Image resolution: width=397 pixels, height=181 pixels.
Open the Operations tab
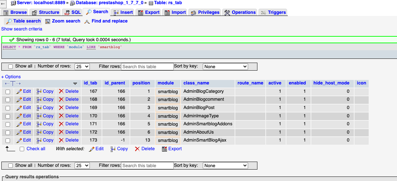[x=240, y=12]
